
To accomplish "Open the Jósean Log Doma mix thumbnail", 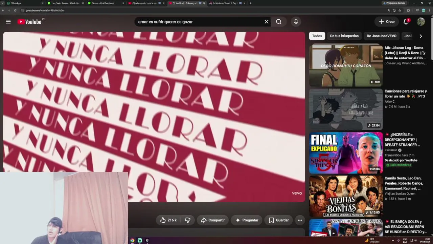I will point(346,65).
